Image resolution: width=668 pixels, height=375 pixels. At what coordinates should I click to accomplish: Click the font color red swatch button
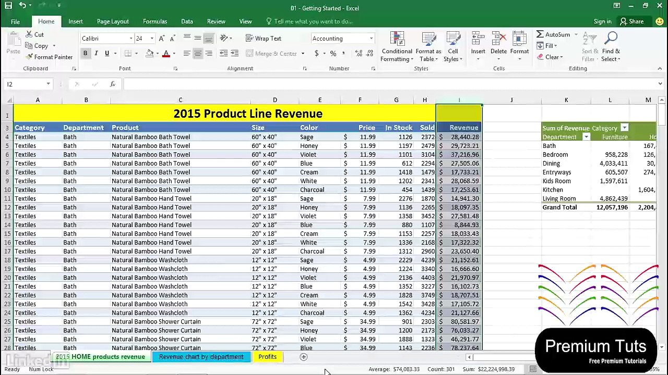pyautogui.click(x=166, y=53)
